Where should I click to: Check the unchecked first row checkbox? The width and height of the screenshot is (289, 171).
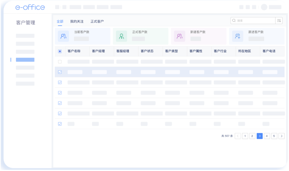tap(60, 62)
